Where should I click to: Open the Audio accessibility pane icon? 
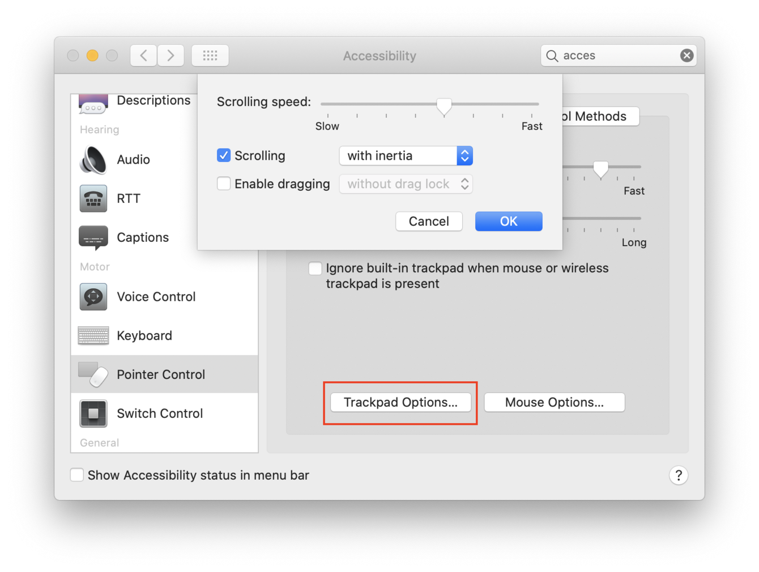tap(93, 160)
